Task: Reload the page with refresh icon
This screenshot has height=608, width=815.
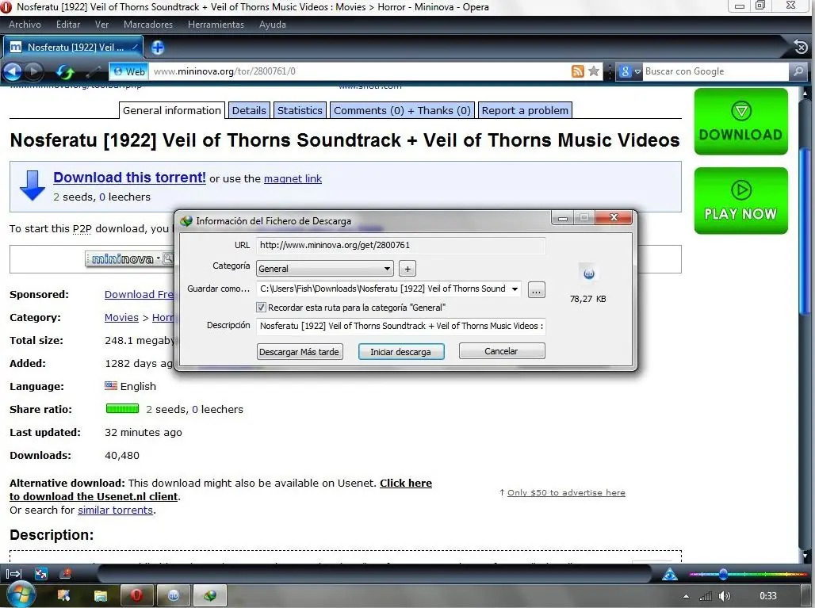Action: (64, 71)
